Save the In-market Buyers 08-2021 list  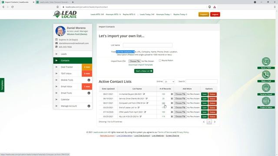pos(205,94)
